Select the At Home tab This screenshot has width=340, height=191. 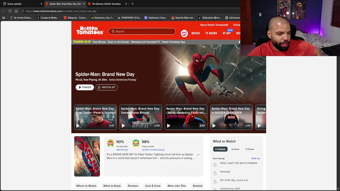(x=235, y=149)
